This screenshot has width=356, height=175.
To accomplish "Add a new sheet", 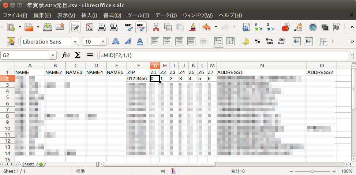I will pyautogui.click(x=42, y=164).
